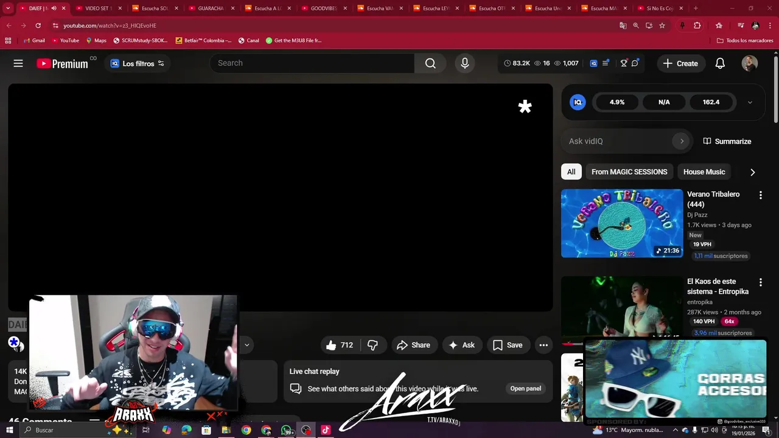Click the Ask button under video
The image size is (779, 438).
point(462,345)
